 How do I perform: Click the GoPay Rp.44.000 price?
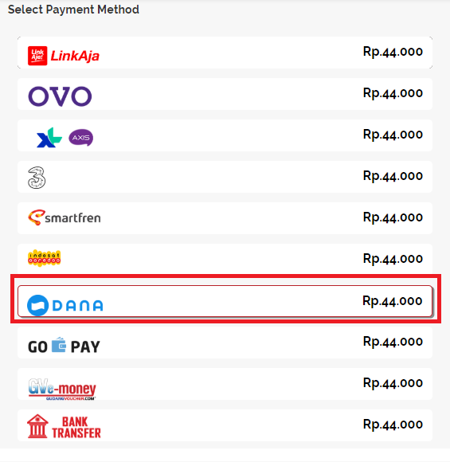(393, 342)
